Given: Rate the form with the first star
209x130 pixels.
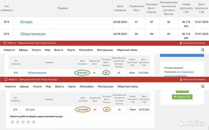Looking at the screenshot, I should [12, 122].
